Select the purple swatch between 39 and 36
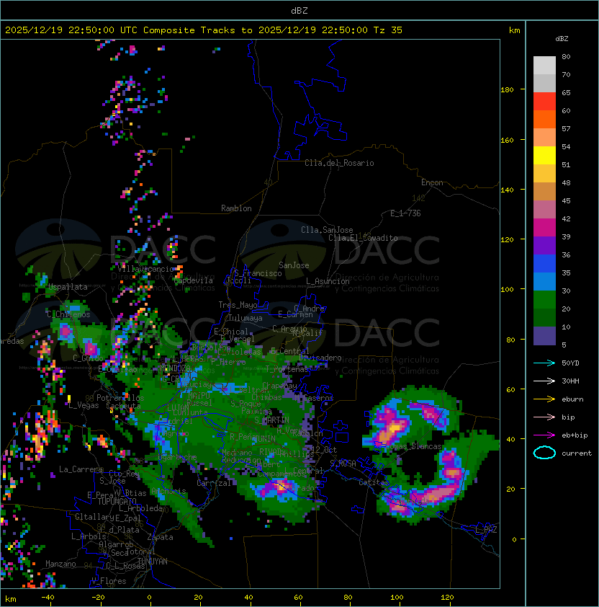Image resolution: width=599 pixels, height=607 pixels. pos(544,245)
